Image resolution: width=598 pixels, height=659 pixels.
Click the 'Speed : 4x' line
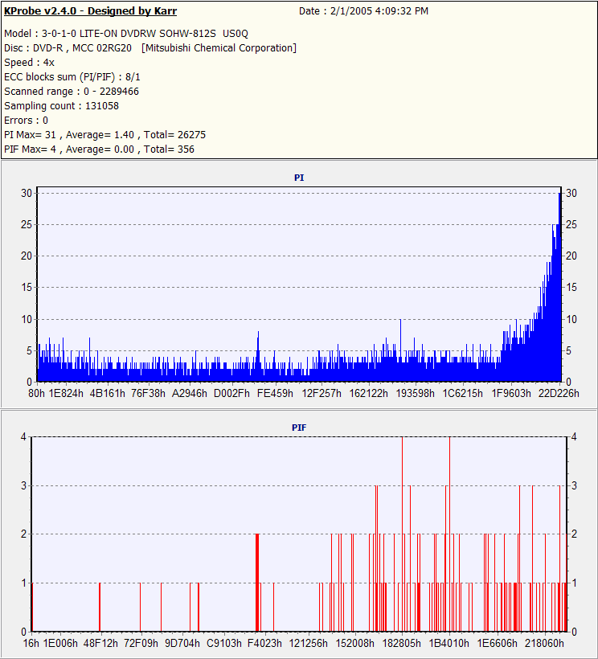click(x=30, y=62)
